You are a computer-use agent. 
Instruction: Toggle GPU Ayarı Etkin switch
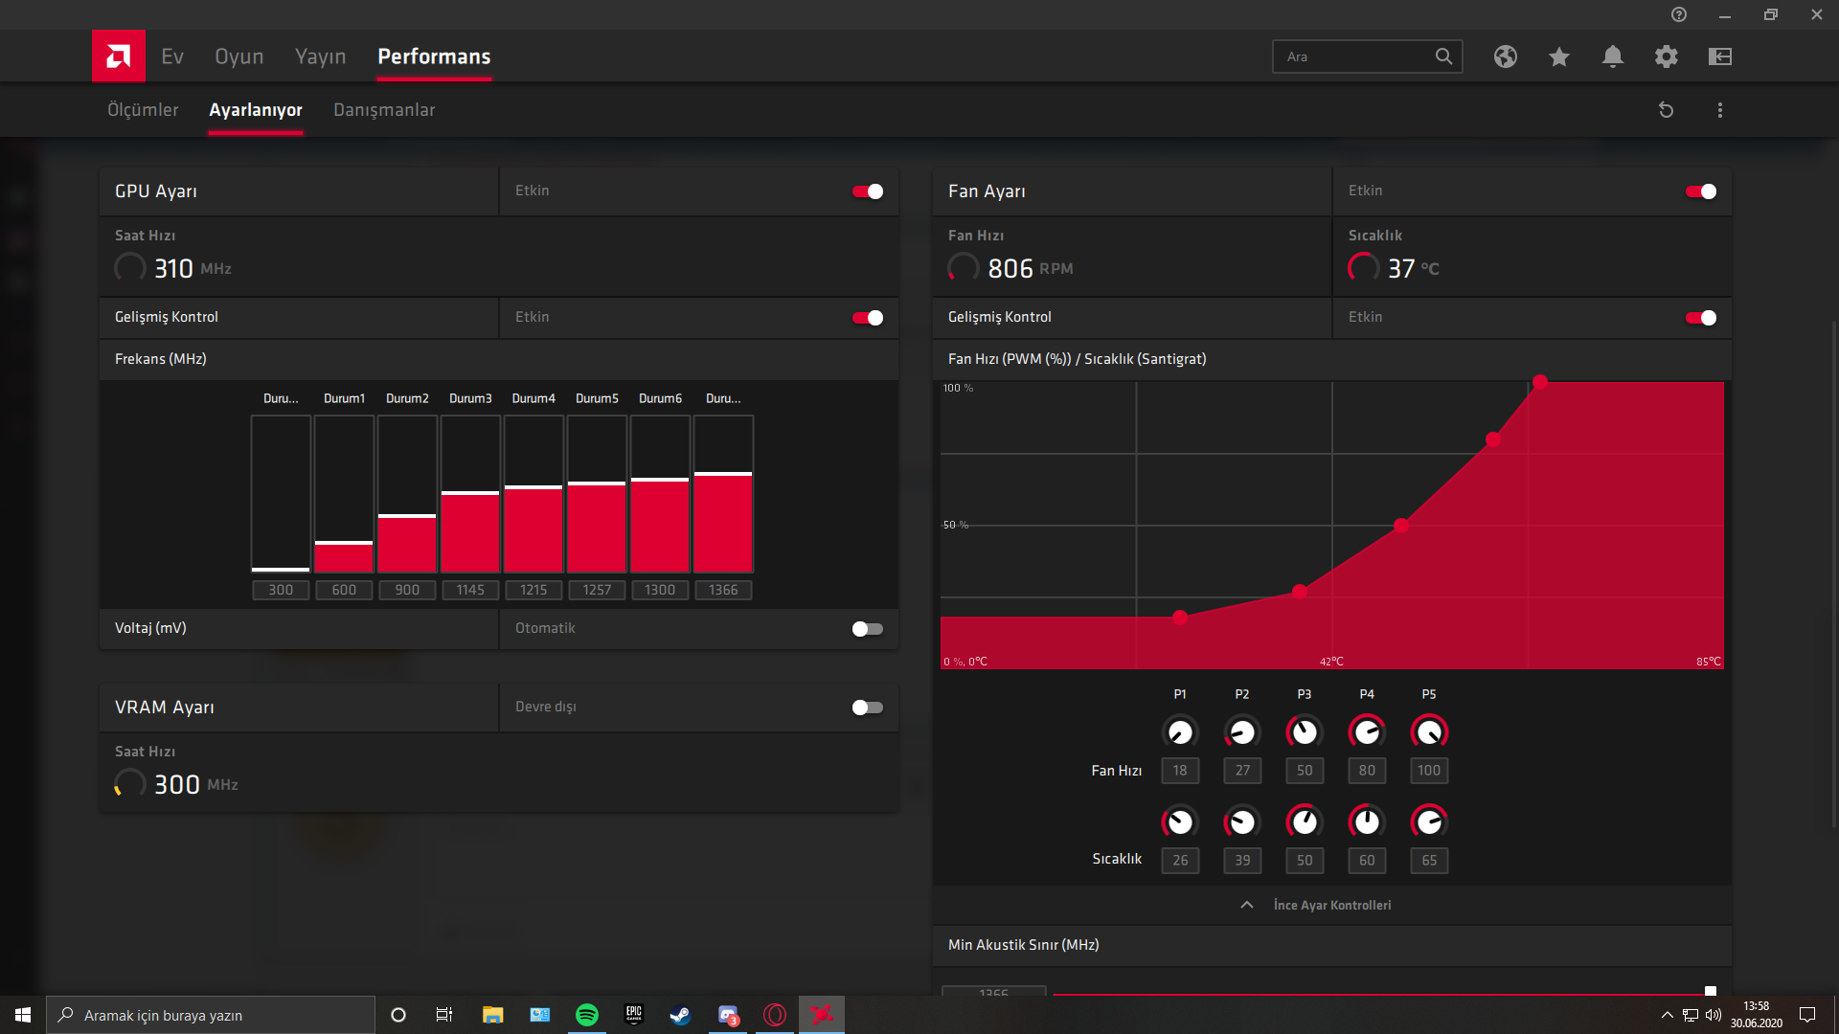click(x=868, y=191)
